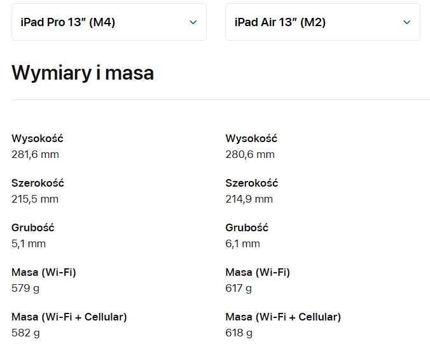
Task: Select iPad Air Masa (Wi-Fi + Cellular) label
Action: (x=283, y=317)
